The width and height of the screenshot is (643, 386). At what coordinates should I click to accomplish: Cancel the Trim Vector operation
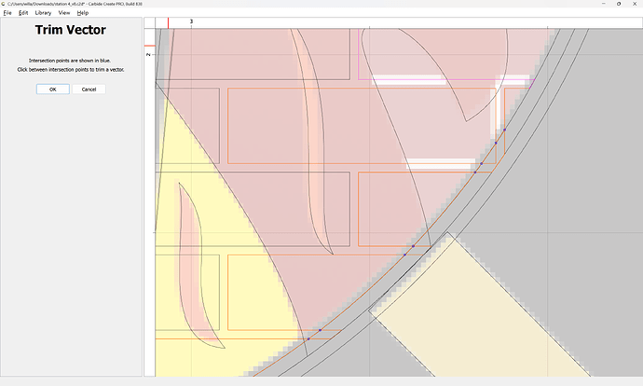click(x=89, y=90)
